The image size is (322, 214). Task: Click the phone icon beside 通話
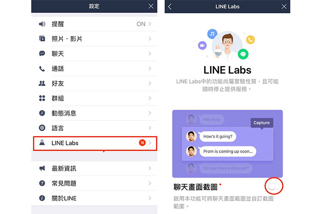pos(42,69)
